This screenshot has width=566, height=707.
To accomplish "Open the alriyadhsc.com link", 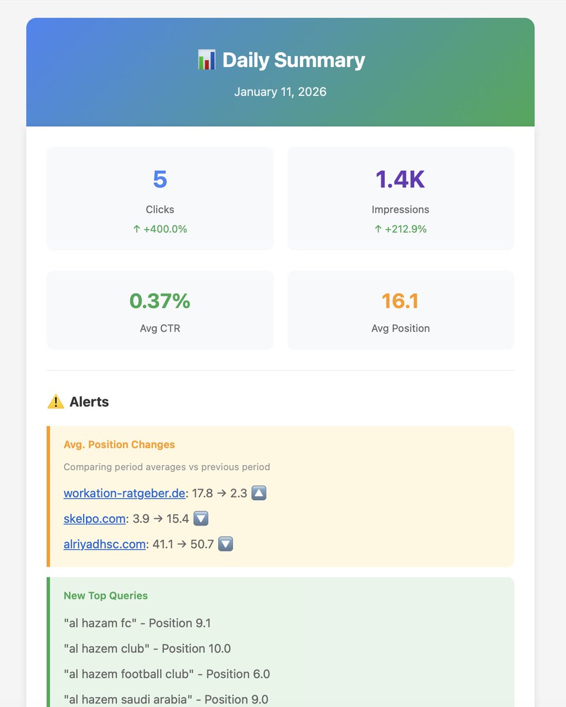I will pyautogui.click(x=105, y=544).
